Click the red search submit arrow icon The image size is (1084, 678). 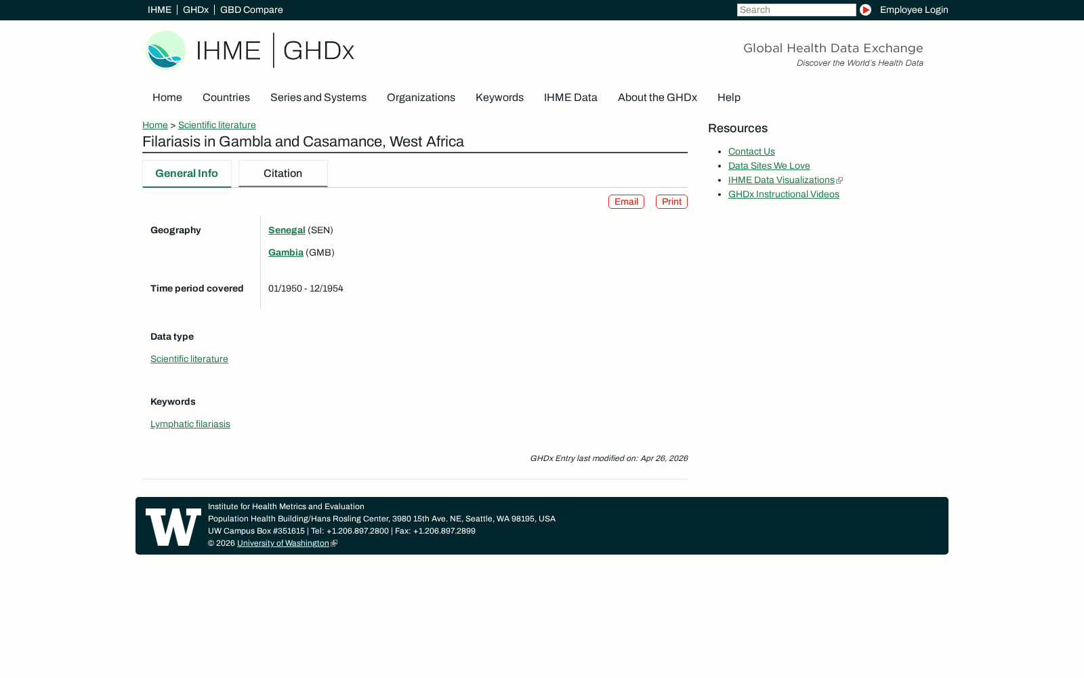865,9
